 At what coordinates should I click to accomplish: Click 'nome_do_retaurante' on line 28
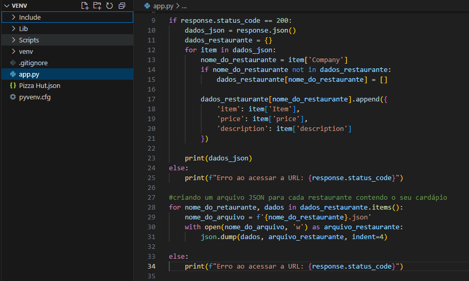(x=221, y=208)
